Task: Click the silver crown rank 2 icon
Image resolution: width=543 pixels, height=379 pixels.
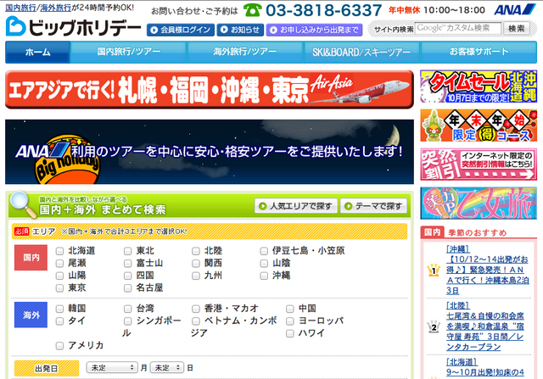Action: [434, 326]
